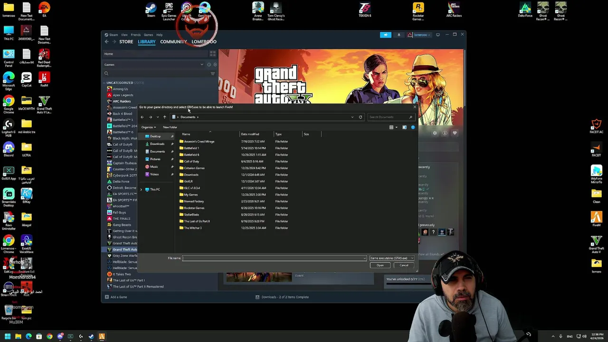Refresh the Documents folder listing
The width and height of the screenshot is (608, 342).
[x=361, y=117]
